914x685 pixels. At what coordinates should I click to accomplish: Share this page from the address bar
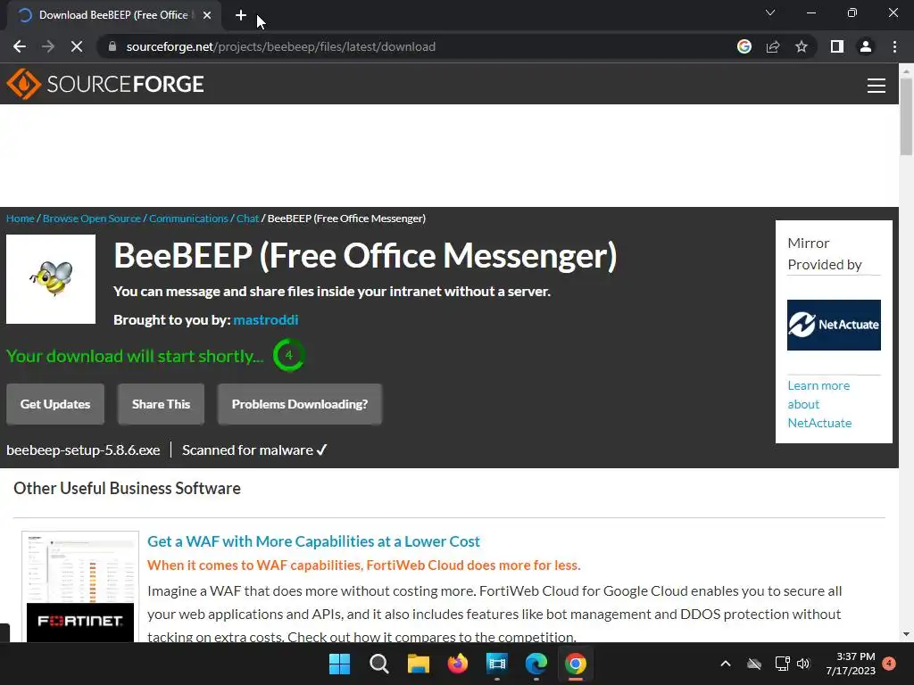click(773, 46)
